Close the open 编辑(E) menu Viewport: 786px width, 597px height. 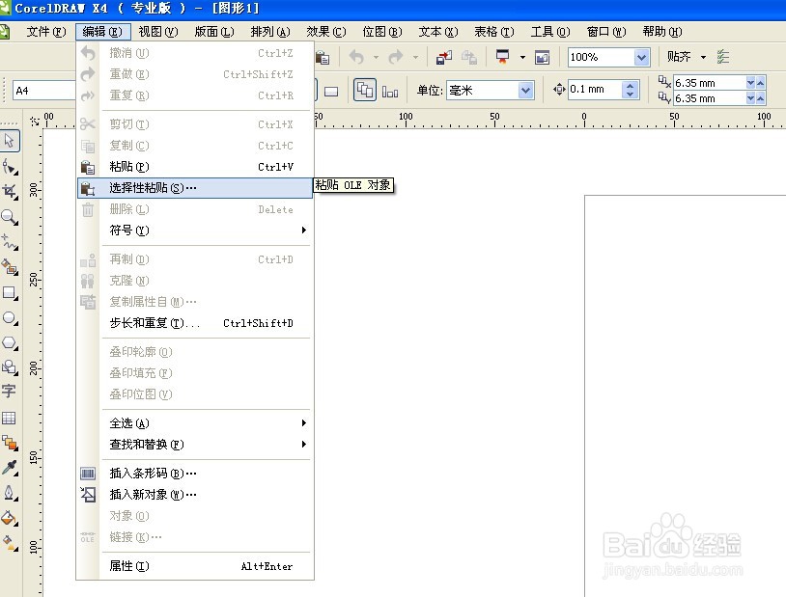pyautogui.click(x=102, y=32)
